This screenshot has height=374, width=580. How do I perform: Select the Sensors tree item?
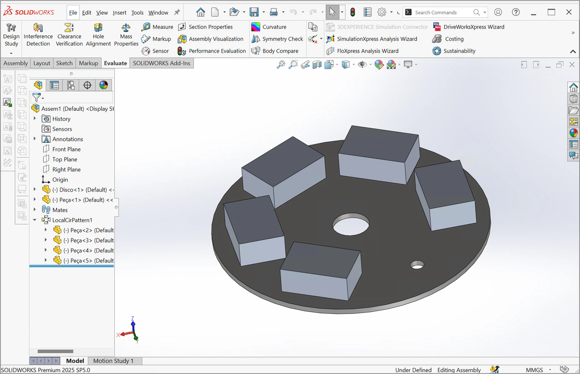pyautogui.click(x=57, y=129)
